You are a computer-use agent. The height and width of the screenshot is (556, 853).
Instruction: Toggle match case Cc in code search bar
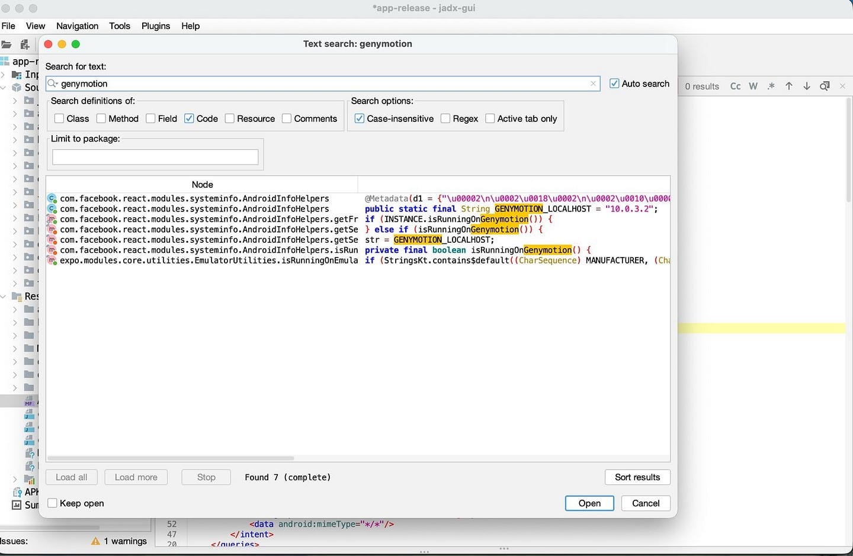click(735, 86)
